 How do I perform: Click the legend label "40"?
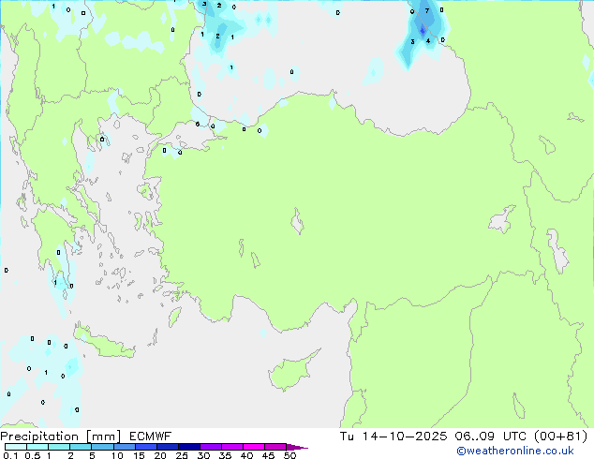247,455
